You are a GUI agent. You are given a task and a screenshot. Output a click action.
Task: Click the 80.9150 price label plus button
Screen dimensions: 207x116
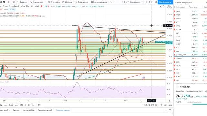pos(164,25)
